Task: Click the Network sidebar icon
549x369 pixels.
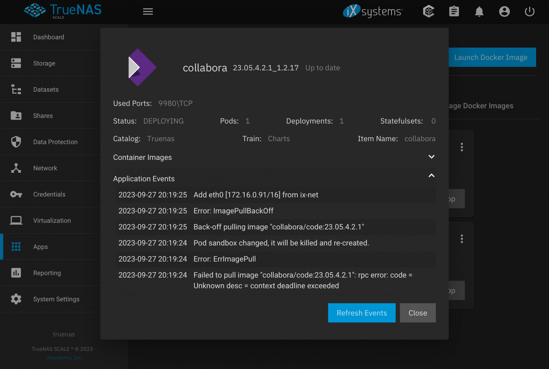Action: (x=16, y=168)
